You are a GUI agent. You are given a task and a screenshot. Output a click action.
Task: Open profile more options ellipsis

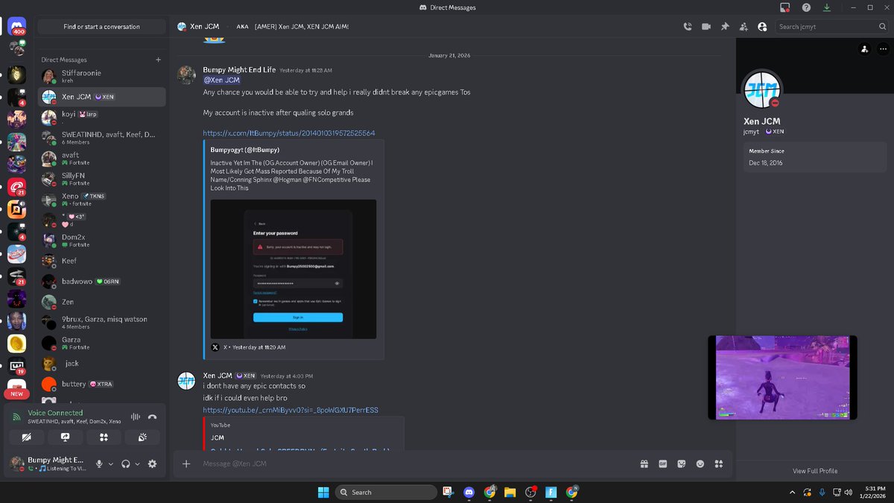point(883,49)
